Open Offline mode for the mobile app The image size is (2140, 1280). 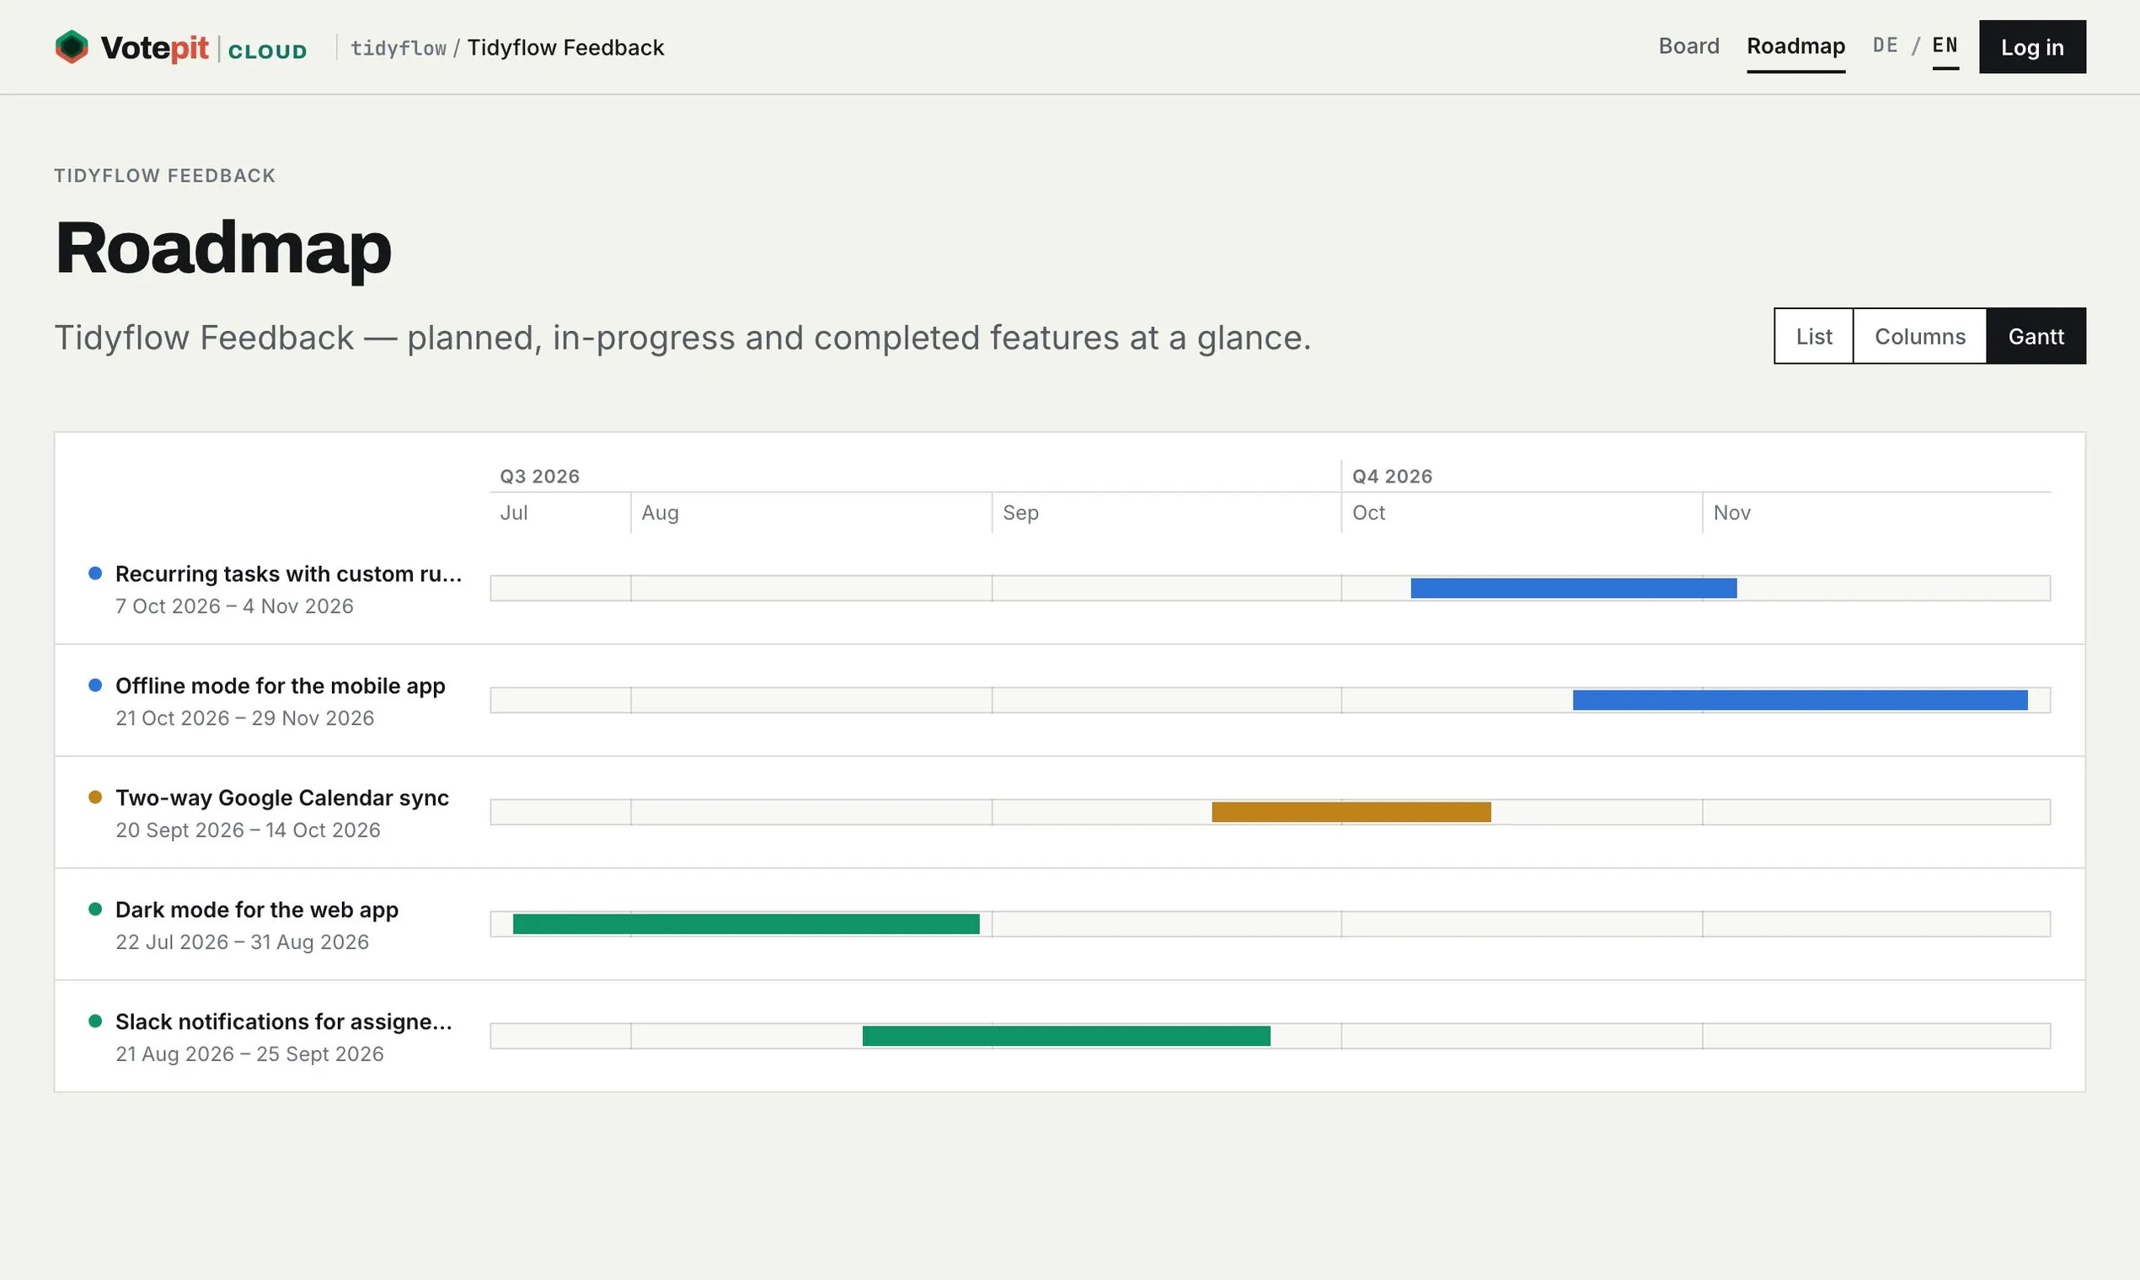281,686
